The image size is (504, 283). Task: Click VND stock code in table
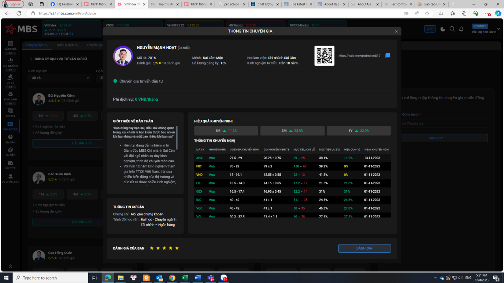(x=200, y=175)
